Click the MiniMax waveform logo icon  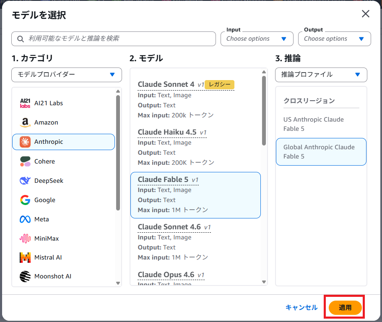coord(25,239)
